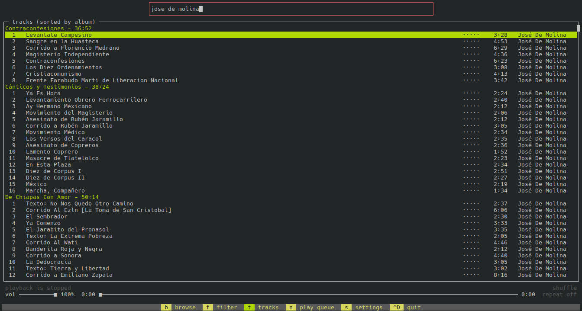Select track 'Banderita Roja y Negra'
This screenshot has height=311, width=582.
291,249
